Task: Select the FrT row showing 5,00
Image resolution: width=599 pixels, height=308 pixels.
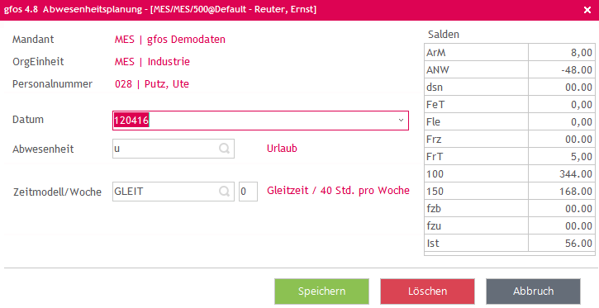Action: 510,157
